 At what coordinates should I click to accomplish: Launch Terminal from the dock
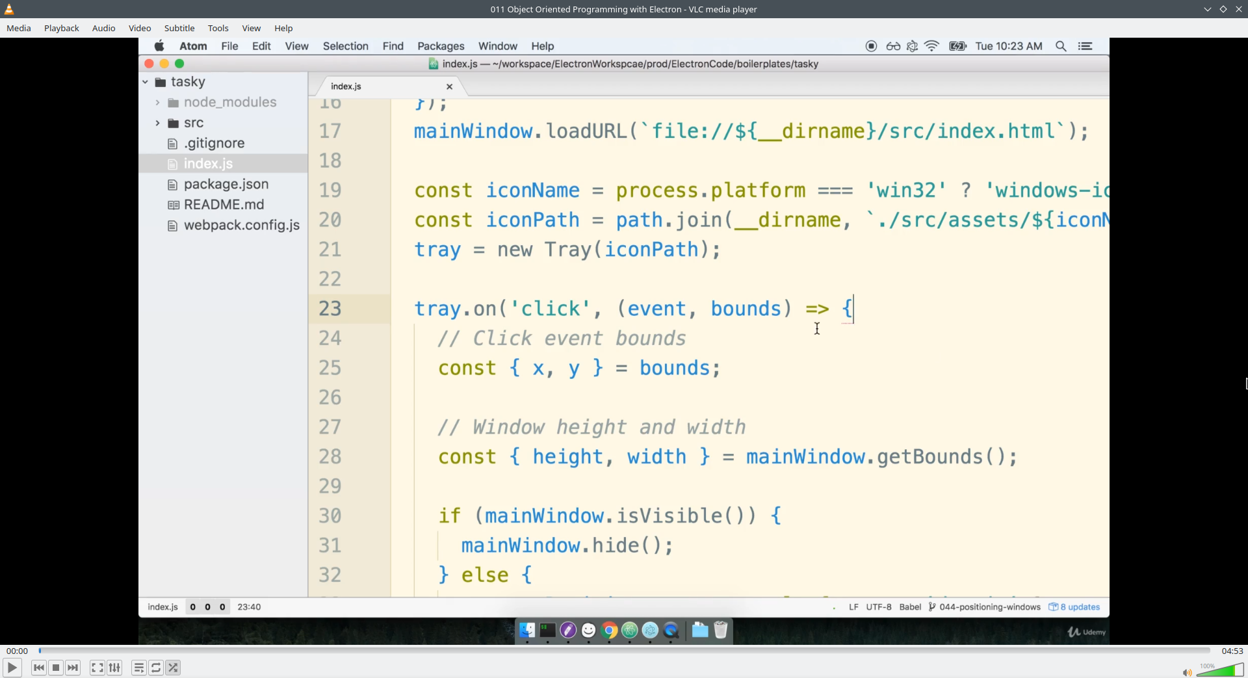548,630
